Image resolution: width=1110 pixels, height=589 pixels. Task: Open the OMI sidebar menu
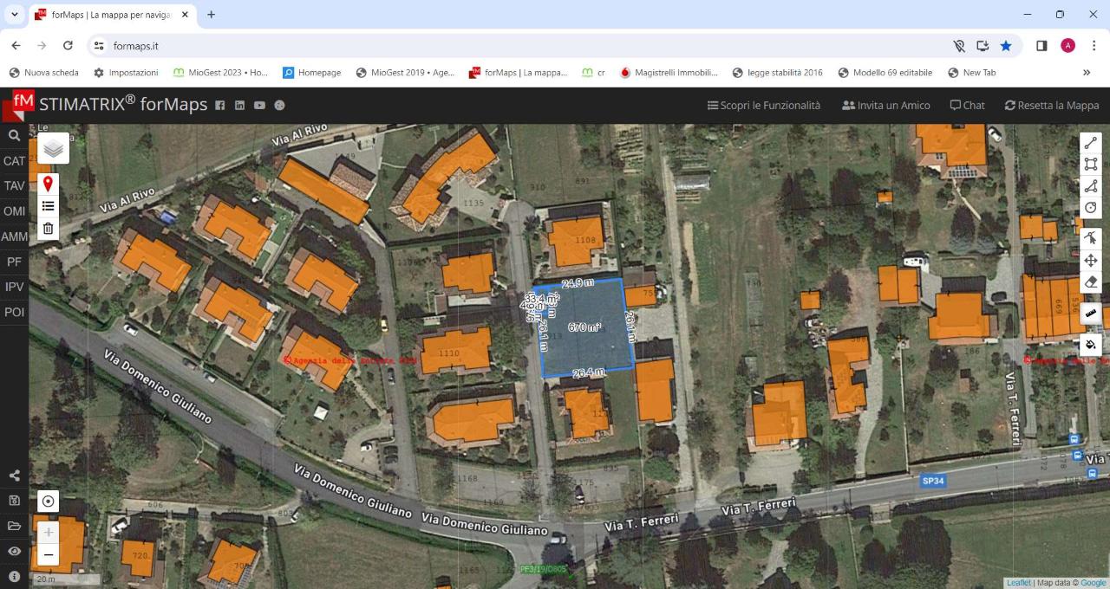point(14,211)
